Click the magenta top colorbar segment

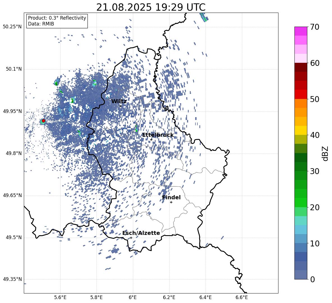click(x=301, y=31)
